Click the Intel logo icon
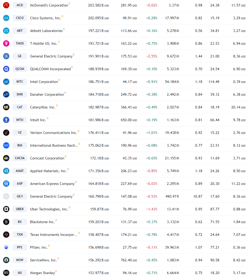 click(6, 82)
